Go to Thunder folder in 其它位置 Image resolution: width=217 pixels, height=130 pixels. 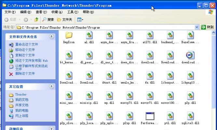(x=21, y=95)
